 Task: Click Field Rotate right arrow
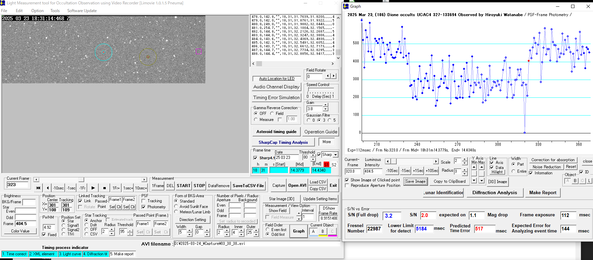pyautogui.click(x=334, y=76)
